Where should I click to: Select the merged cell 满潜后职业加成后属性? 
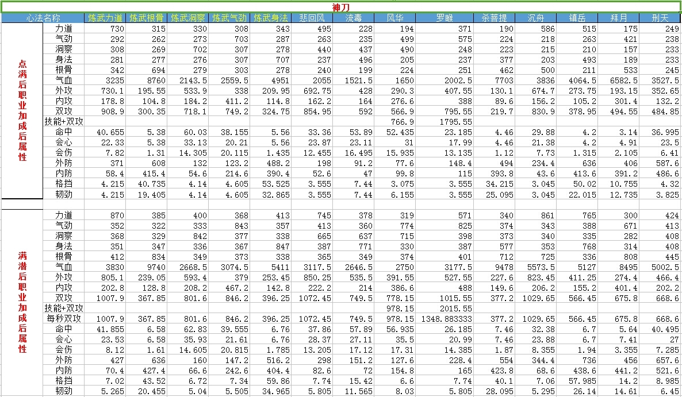(22, 302)
